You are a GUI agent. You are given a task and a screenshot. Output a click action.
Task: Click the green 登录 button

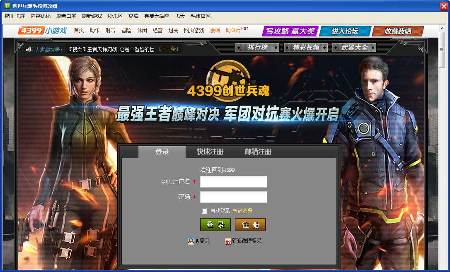coord(215,225)
